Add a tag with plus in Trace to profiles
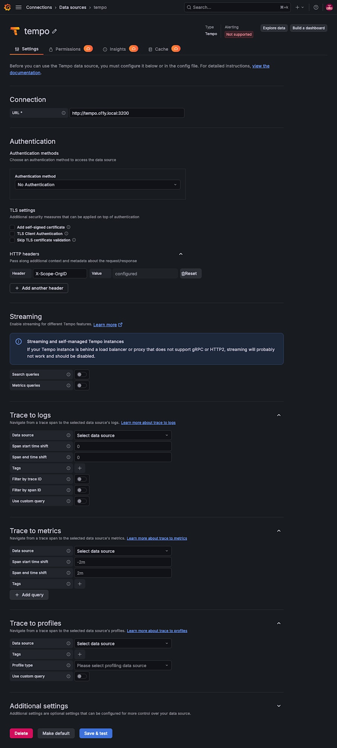 [79, 654]
